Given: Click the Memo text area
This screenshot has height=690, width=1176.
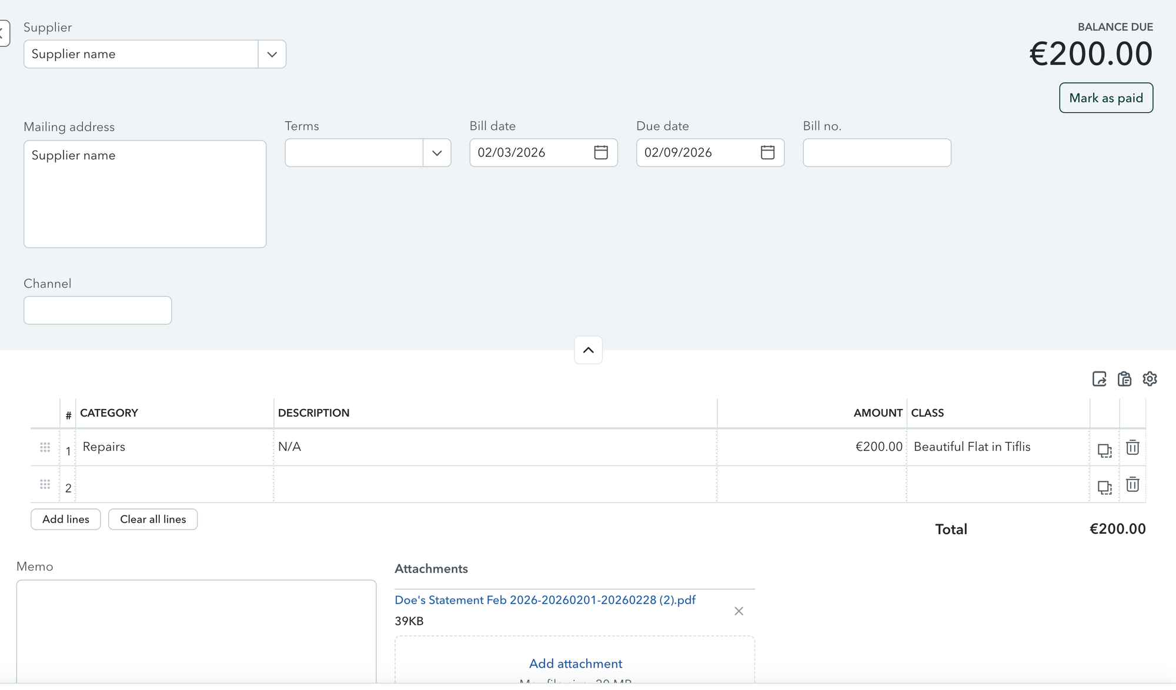Looking at the screenshot, I should coord(196,632).
